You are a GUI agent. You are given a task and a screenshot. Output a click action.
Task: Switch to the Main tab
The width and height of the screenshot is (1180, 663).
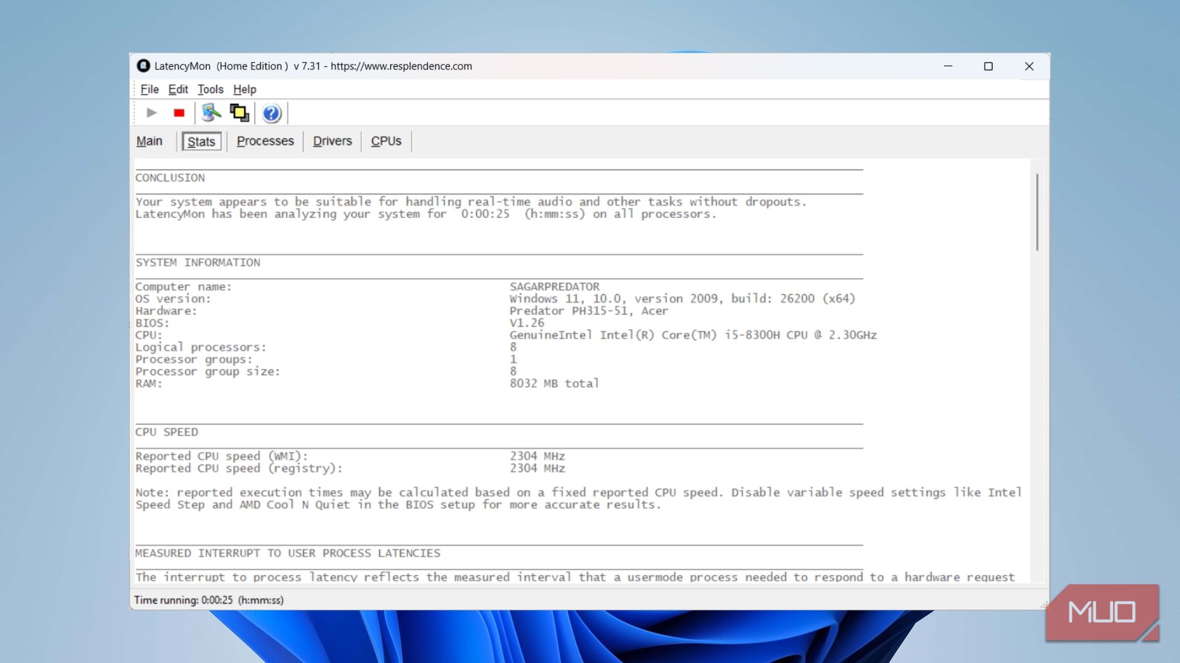149,141
